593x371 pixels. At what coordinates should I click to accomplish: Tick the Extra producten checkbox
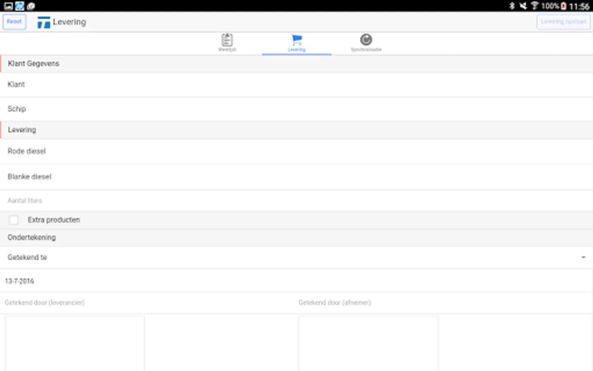[14, 220]
